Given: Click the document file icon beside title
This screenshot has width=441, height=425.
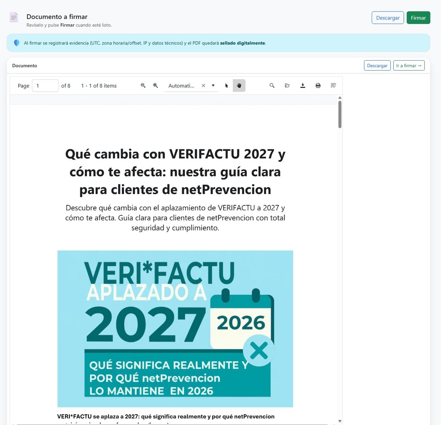Looking at the screenshot, I should 14,17.
